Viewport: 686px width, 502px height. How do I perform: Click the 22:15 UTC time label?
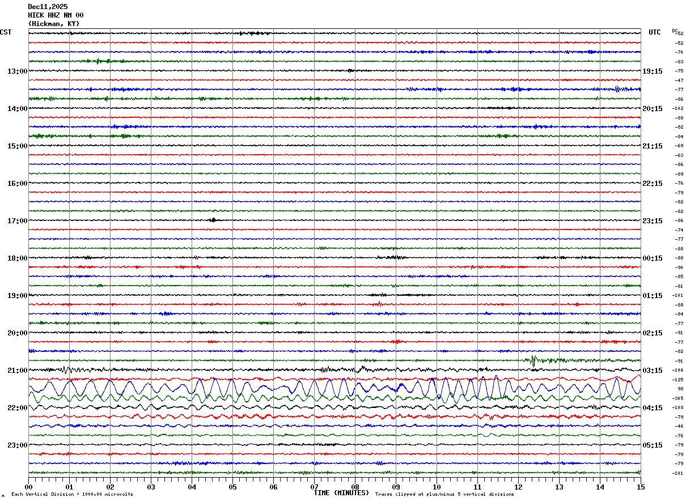(x=653, y=184)
